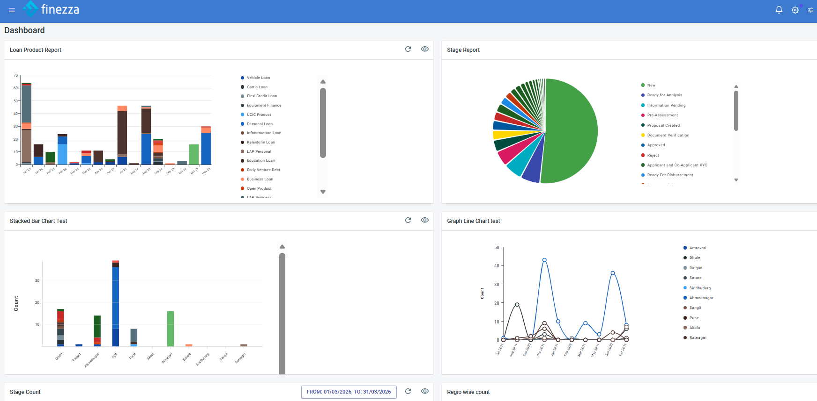This screenshot has height=401, width=817.
Task: Click the Stage Report legend scrollbar thumb
Action: (736, 111)
